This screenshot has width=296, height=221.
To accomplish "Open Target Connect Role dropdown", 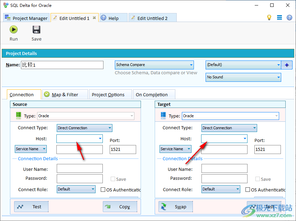I will pyautogui.click(x=221, y=189).
